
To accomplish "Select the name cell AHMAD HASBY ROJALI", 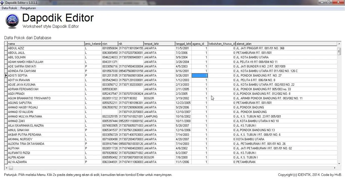I will (46, 107).
